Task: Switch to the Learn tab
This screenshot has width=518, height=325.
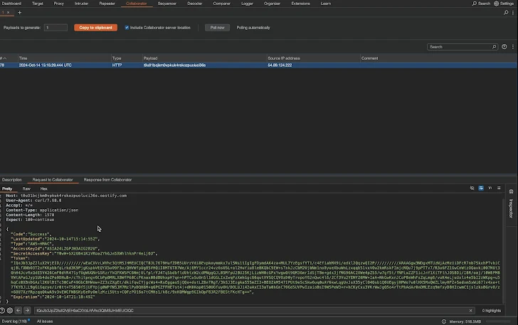Action: pos(325,4)
